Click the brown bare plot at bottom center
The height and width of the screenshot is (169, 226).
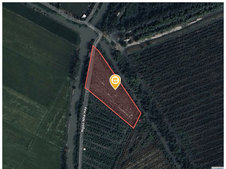145,158
